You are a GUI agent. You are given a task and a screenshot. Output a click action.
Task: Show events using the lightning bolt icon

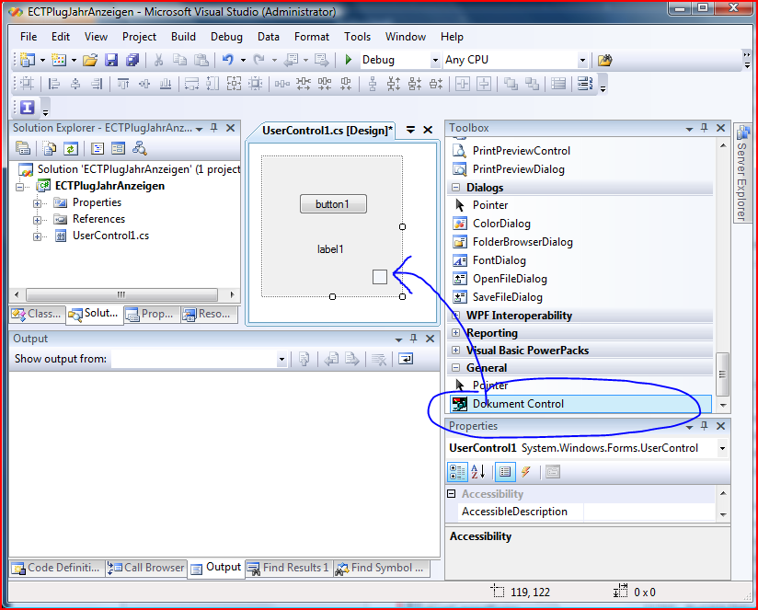526,472
